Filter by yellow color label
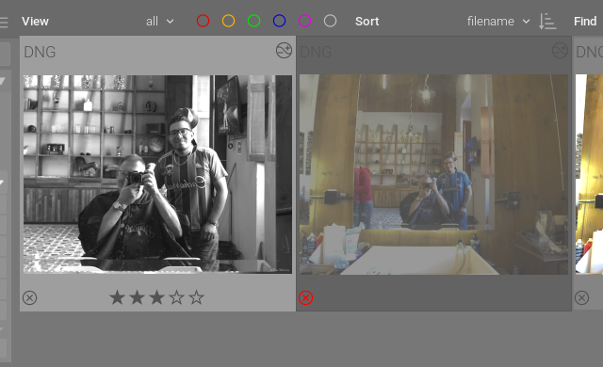Image resolution: width=603 pixels, height=367 pixels. [x=228, y=21]
